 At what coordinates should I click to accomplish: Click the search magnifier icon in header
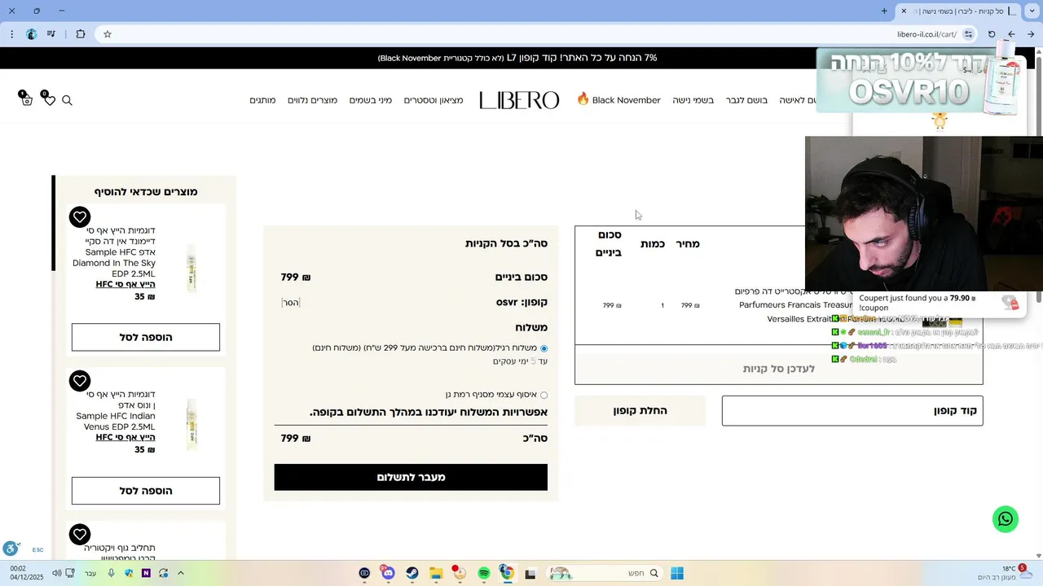pos(67,100)
